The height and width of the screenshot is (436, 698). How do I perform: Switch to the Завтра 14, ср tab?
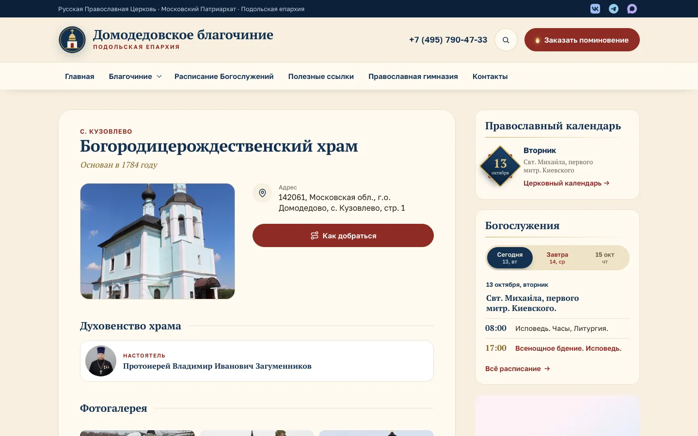[x=557, y=258]
